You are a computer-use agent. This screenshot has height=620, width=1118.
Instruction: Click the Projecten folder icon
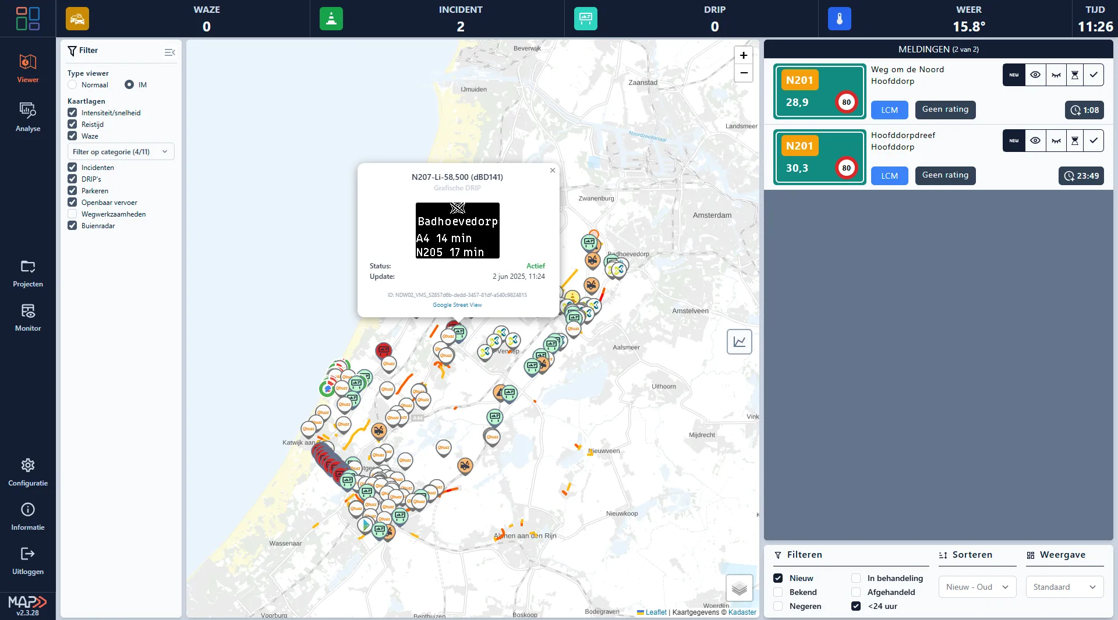[x=27, y=267]
